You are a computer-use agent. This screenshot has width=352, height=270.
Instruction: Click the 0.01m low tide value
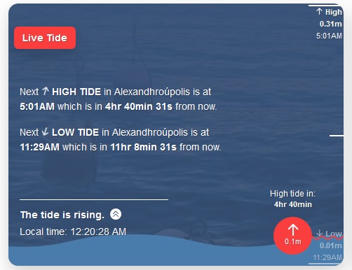[x=330, y=246]
